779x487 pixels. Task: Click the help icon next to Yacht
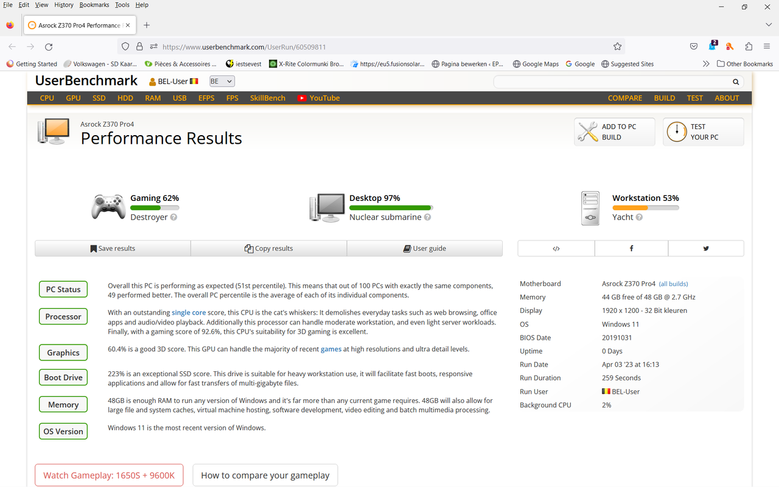(639, 217)
